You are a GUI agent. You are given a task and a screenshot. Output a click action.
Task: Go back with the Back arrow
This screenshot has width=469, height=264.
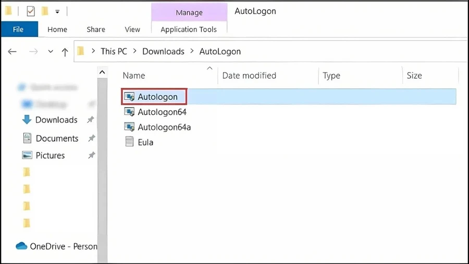tap(13, 52)
